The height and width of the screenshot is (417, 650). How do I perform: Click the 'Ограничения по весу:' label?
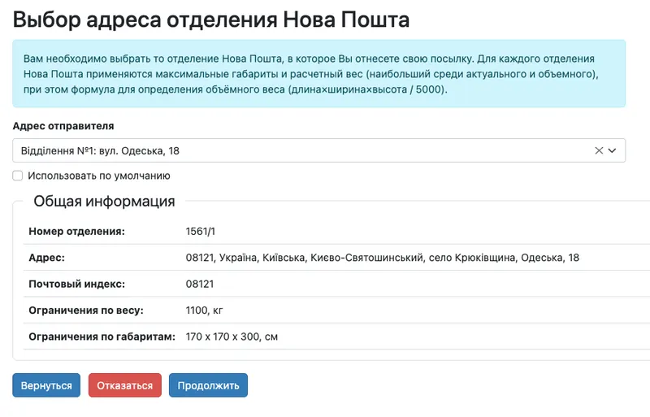(x=86, y=311)
